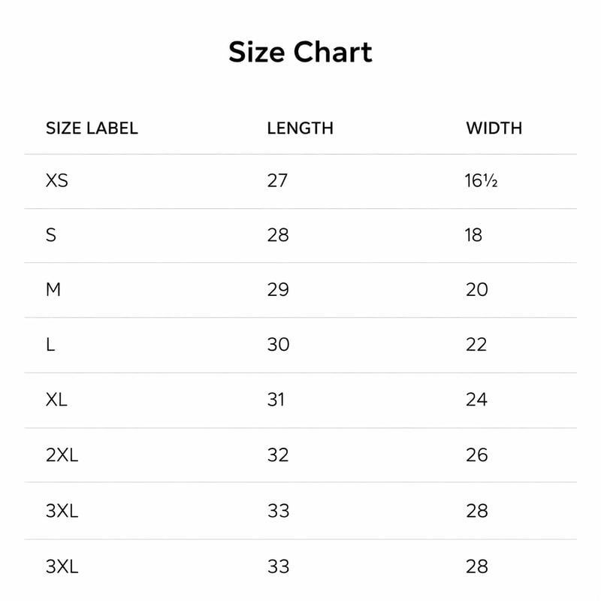The width and height of the screenshot is (601, 601).
Task: Click width value 26 in 2XL row
Action: [476, 455]
